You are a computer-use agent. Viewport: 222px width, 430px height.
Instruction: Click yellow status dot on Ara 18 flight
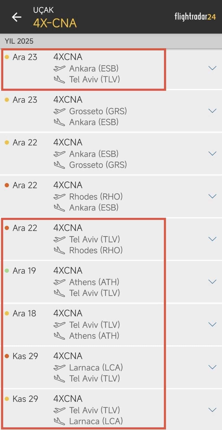[x=7, y=313]
